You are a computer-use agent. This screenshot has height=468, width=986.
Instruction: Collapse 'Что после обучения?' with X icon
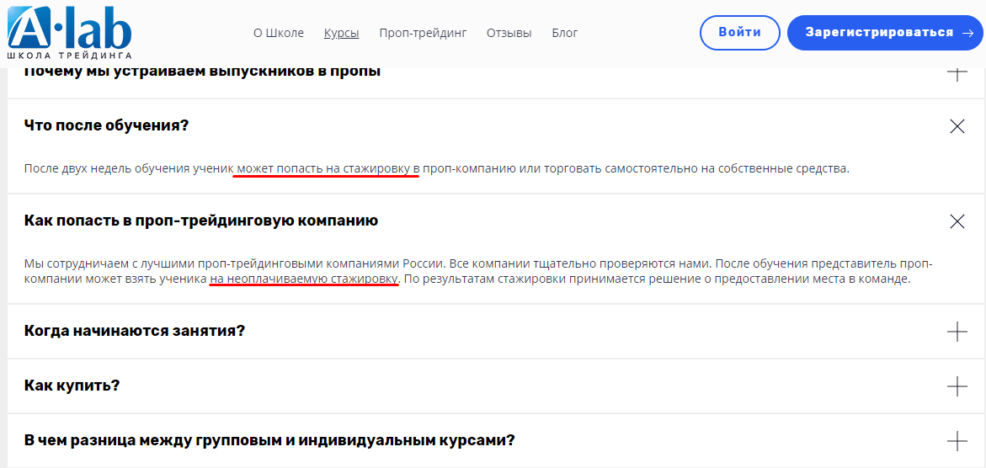[957, 126]
